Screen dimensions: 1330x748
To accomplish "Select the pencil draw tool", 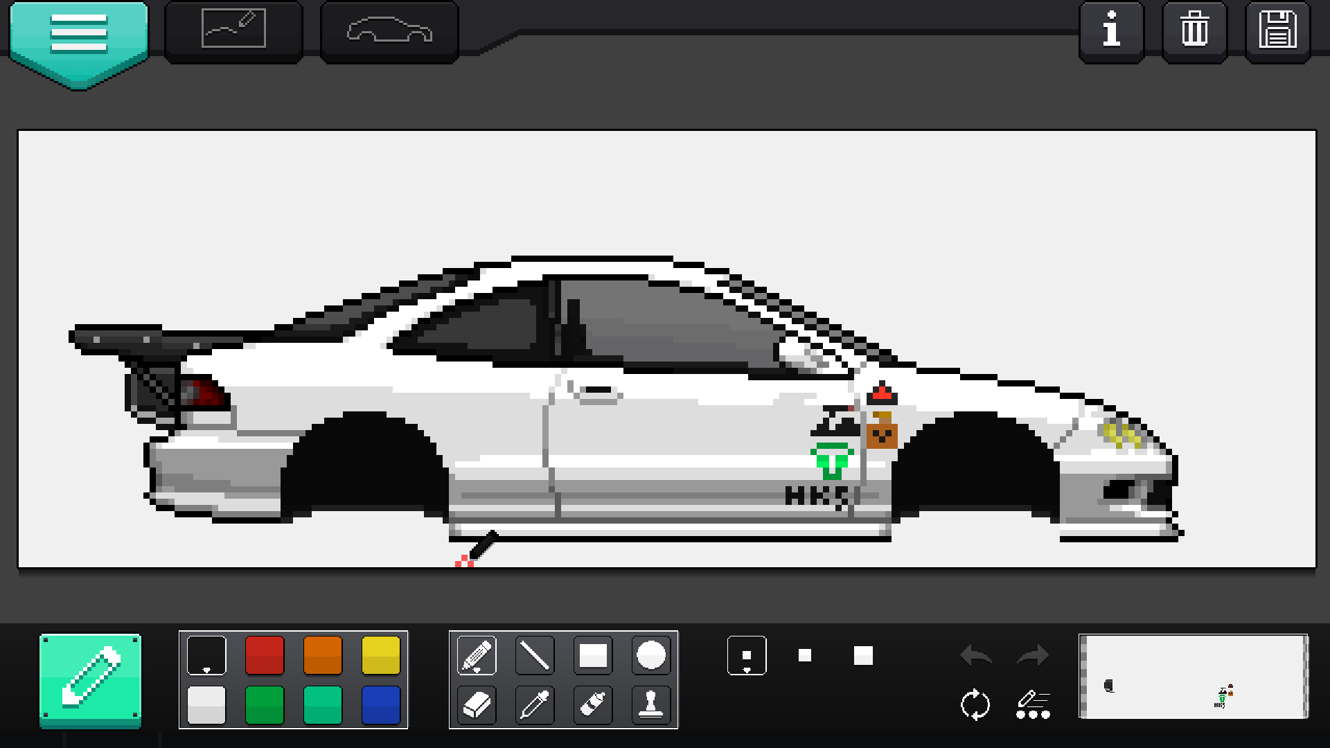I will (x=477, y=655).
